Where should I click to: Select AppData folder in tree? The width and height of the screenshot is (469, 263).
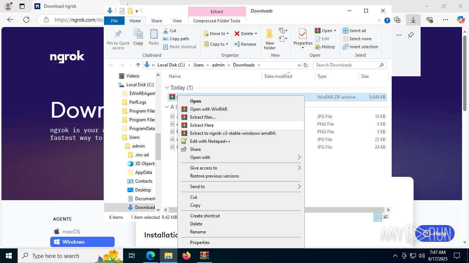tap(143, 172)
